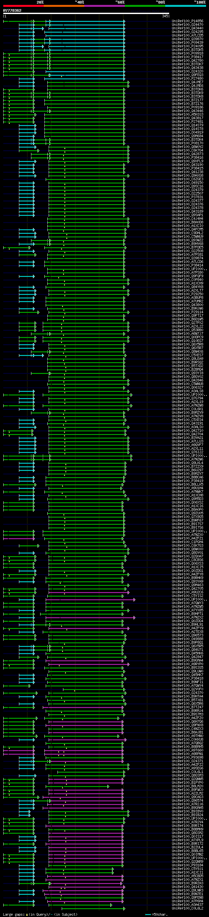Select hit label UniRef100_Q43191

click(x=188, y=423)
